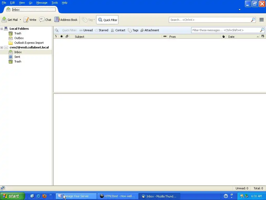The width and height of the screenshot is (266, 200).
Task: Open Trash under Local Folders
Action: click(18, 33)
